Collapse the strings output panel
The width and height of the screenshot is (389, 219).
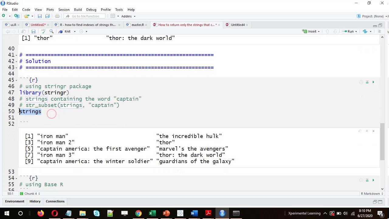coord(367,131)
